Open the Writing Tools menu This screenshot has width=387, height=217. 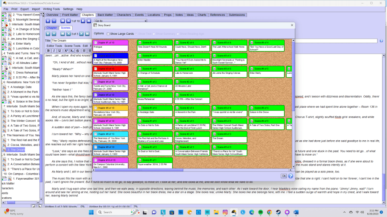point(51,9)
